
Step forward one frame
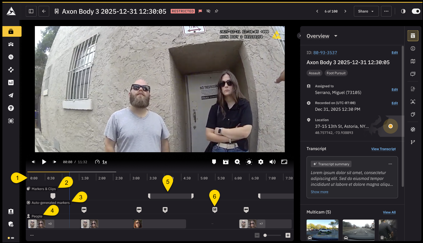tap(55, 162)
